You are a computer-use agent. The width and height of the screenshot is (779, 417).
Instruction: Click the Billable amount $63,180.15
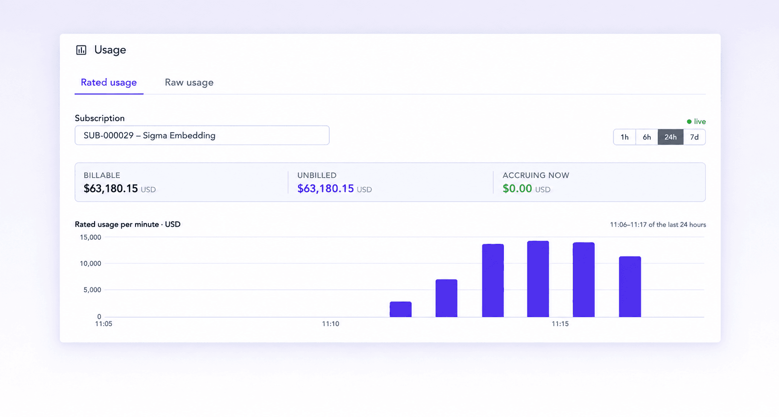111,189
